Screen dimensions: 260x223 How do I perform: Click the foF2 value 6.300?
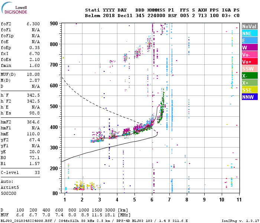tap(33, 24)
